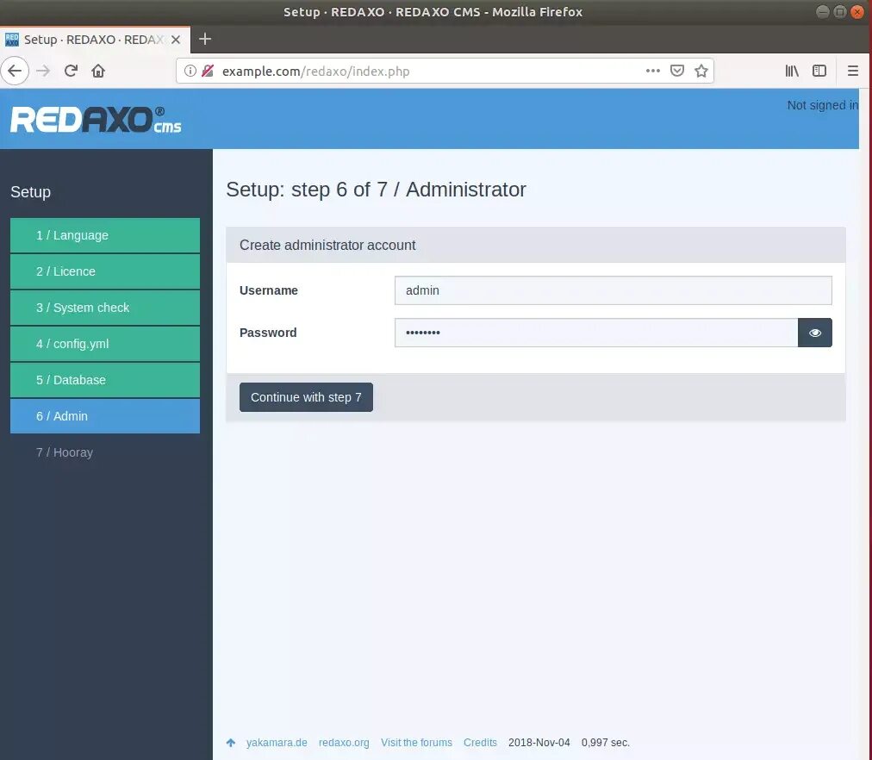The height and width of the screenshot is (760, 872).
Task: Focus the Password input field
Action: coord(596,333)
